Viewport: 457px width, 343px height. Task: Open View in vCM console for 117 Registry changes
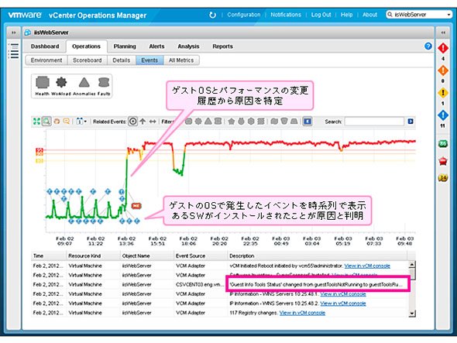click(x=302, y=313)
